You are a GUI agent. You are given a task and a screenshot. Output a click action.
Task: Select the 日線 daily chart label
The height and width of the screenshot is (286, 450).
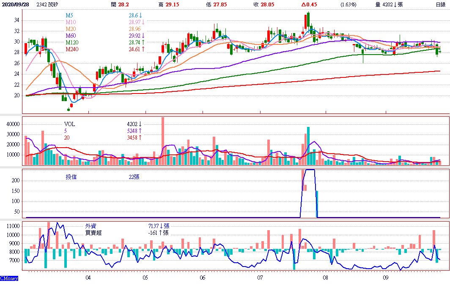click(x=441, y=4)
